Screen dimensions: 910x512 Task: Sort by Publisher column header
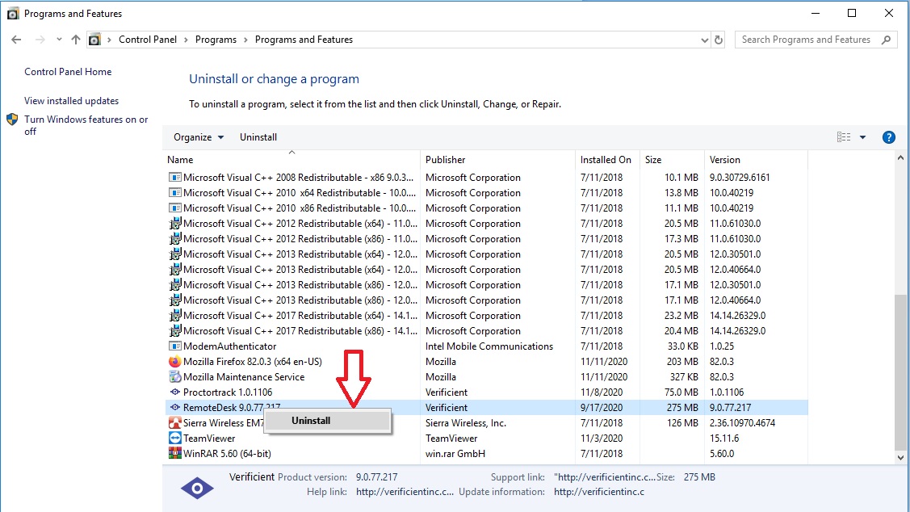pyautogui.click(x=497, y=160)
